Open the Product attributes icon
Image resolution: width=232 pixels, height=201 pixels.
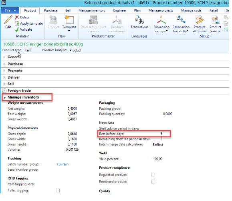click(x=200, y=20)
